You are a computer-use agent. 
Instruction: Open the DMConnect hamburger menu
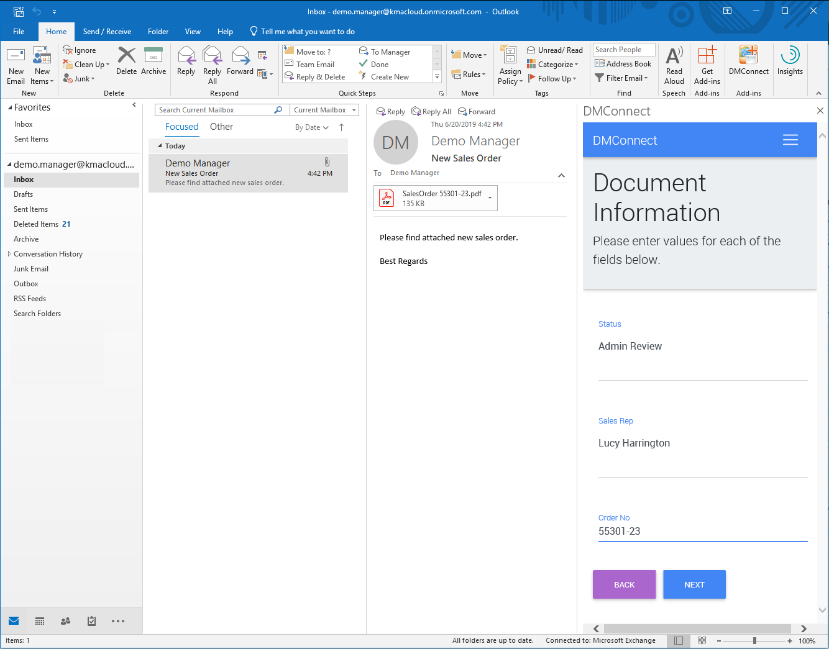point(790,140)
